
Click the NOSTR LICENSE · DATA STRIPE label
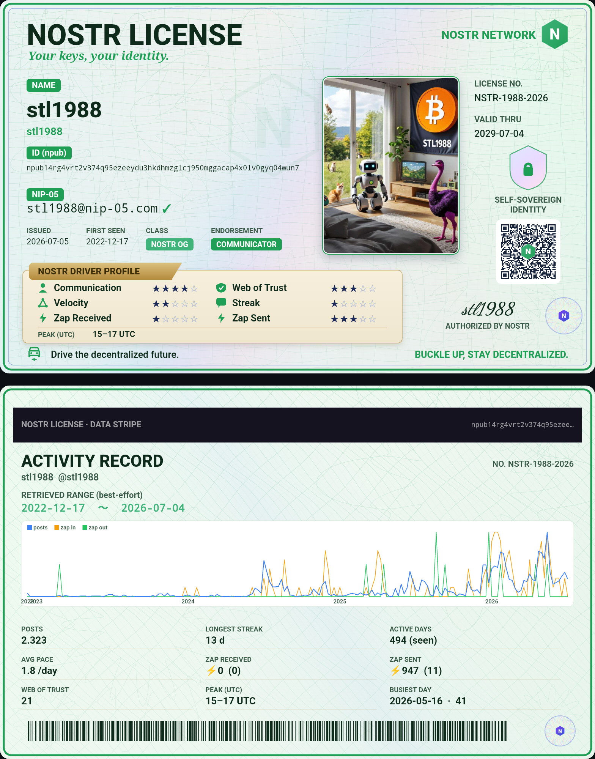(81, 425)
